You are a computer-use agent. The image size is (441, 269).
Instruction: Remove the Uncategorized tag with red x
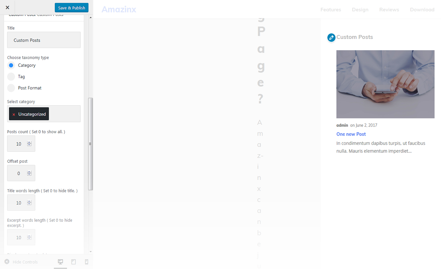coord(14,114)
